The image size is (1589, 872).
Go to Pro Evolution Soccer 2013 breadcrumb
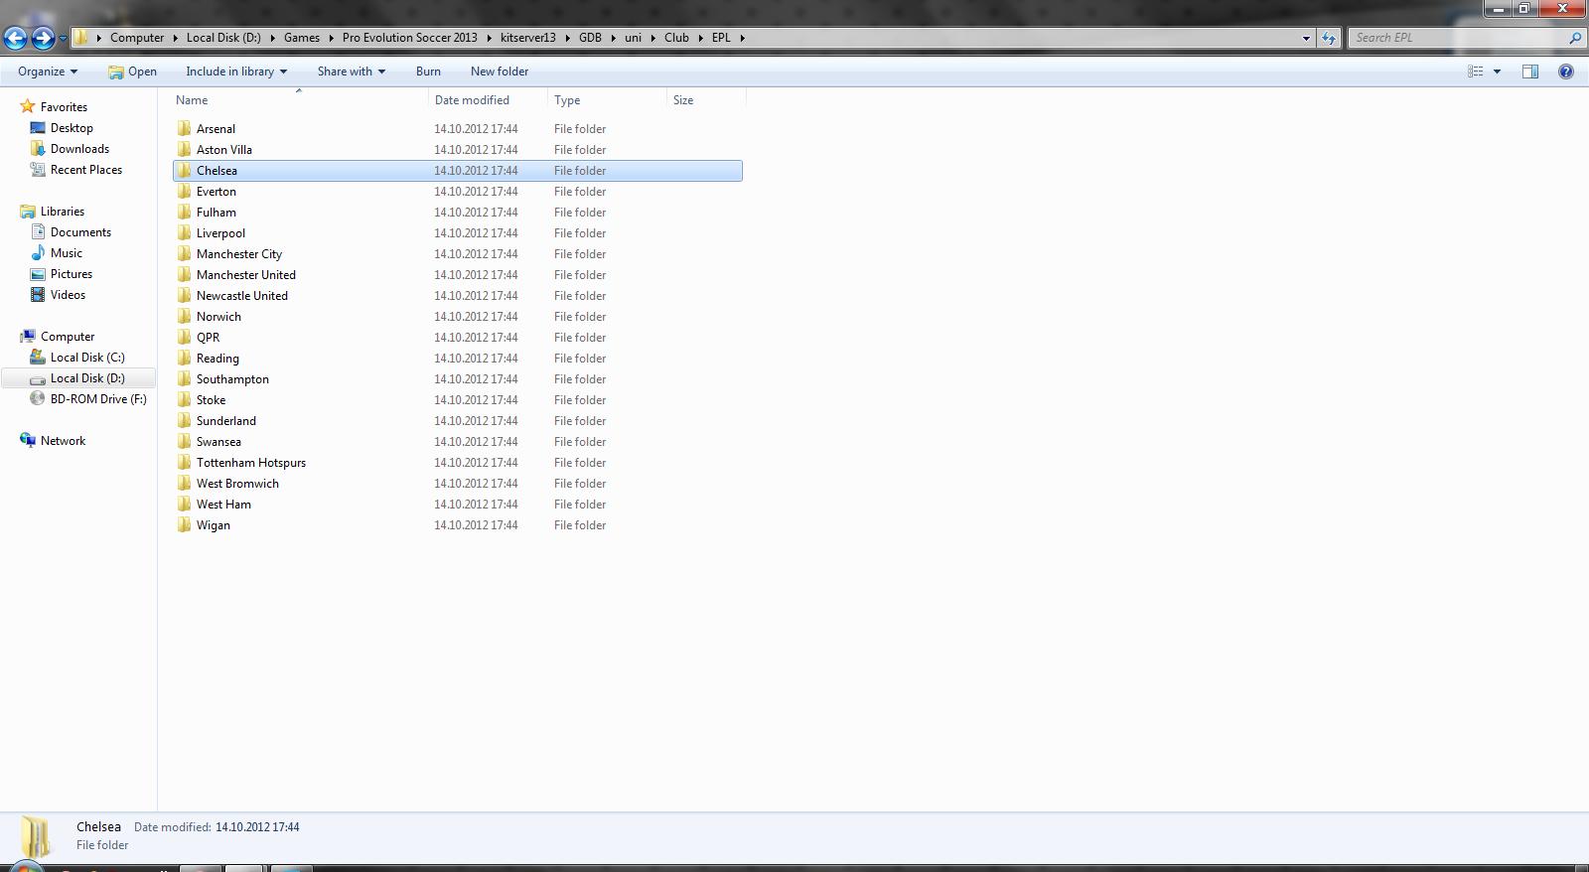[410, 38]
